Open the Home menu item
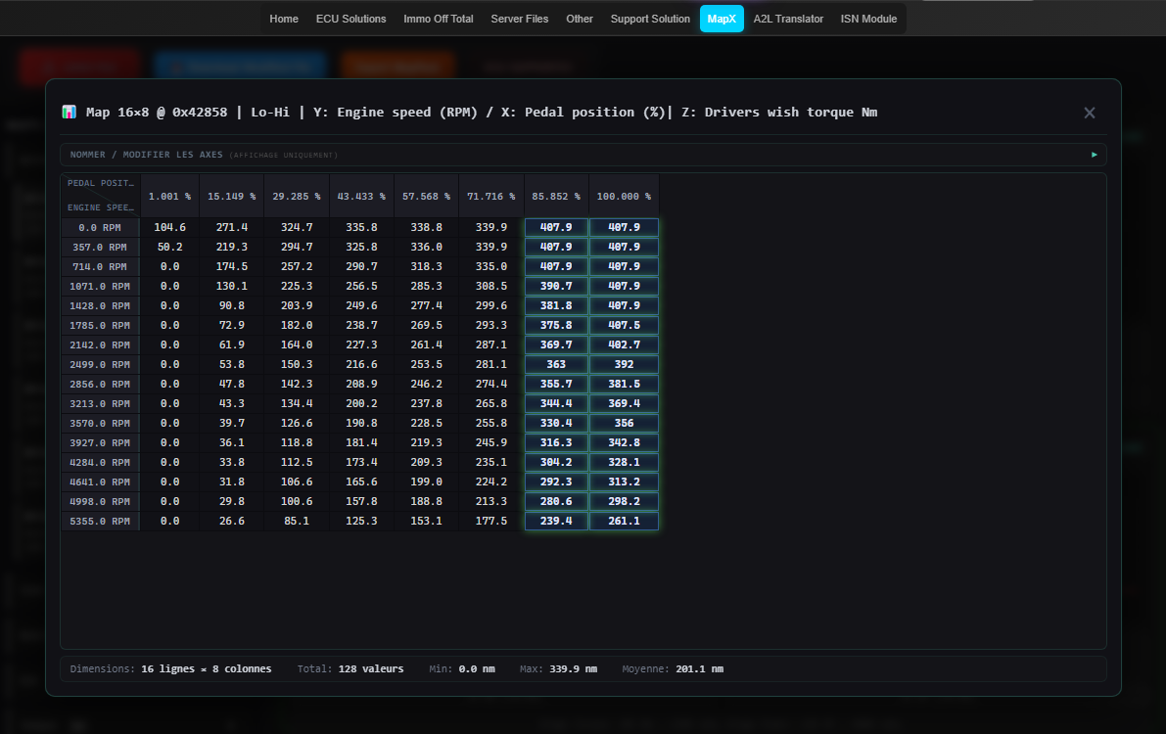This screenshot has width=1166, height=734. click(284, 19)
